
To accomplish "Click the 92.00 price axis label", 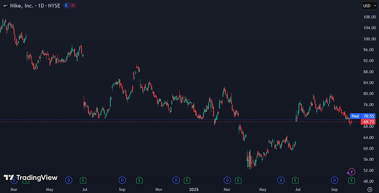I will click(x=369, y=61).
